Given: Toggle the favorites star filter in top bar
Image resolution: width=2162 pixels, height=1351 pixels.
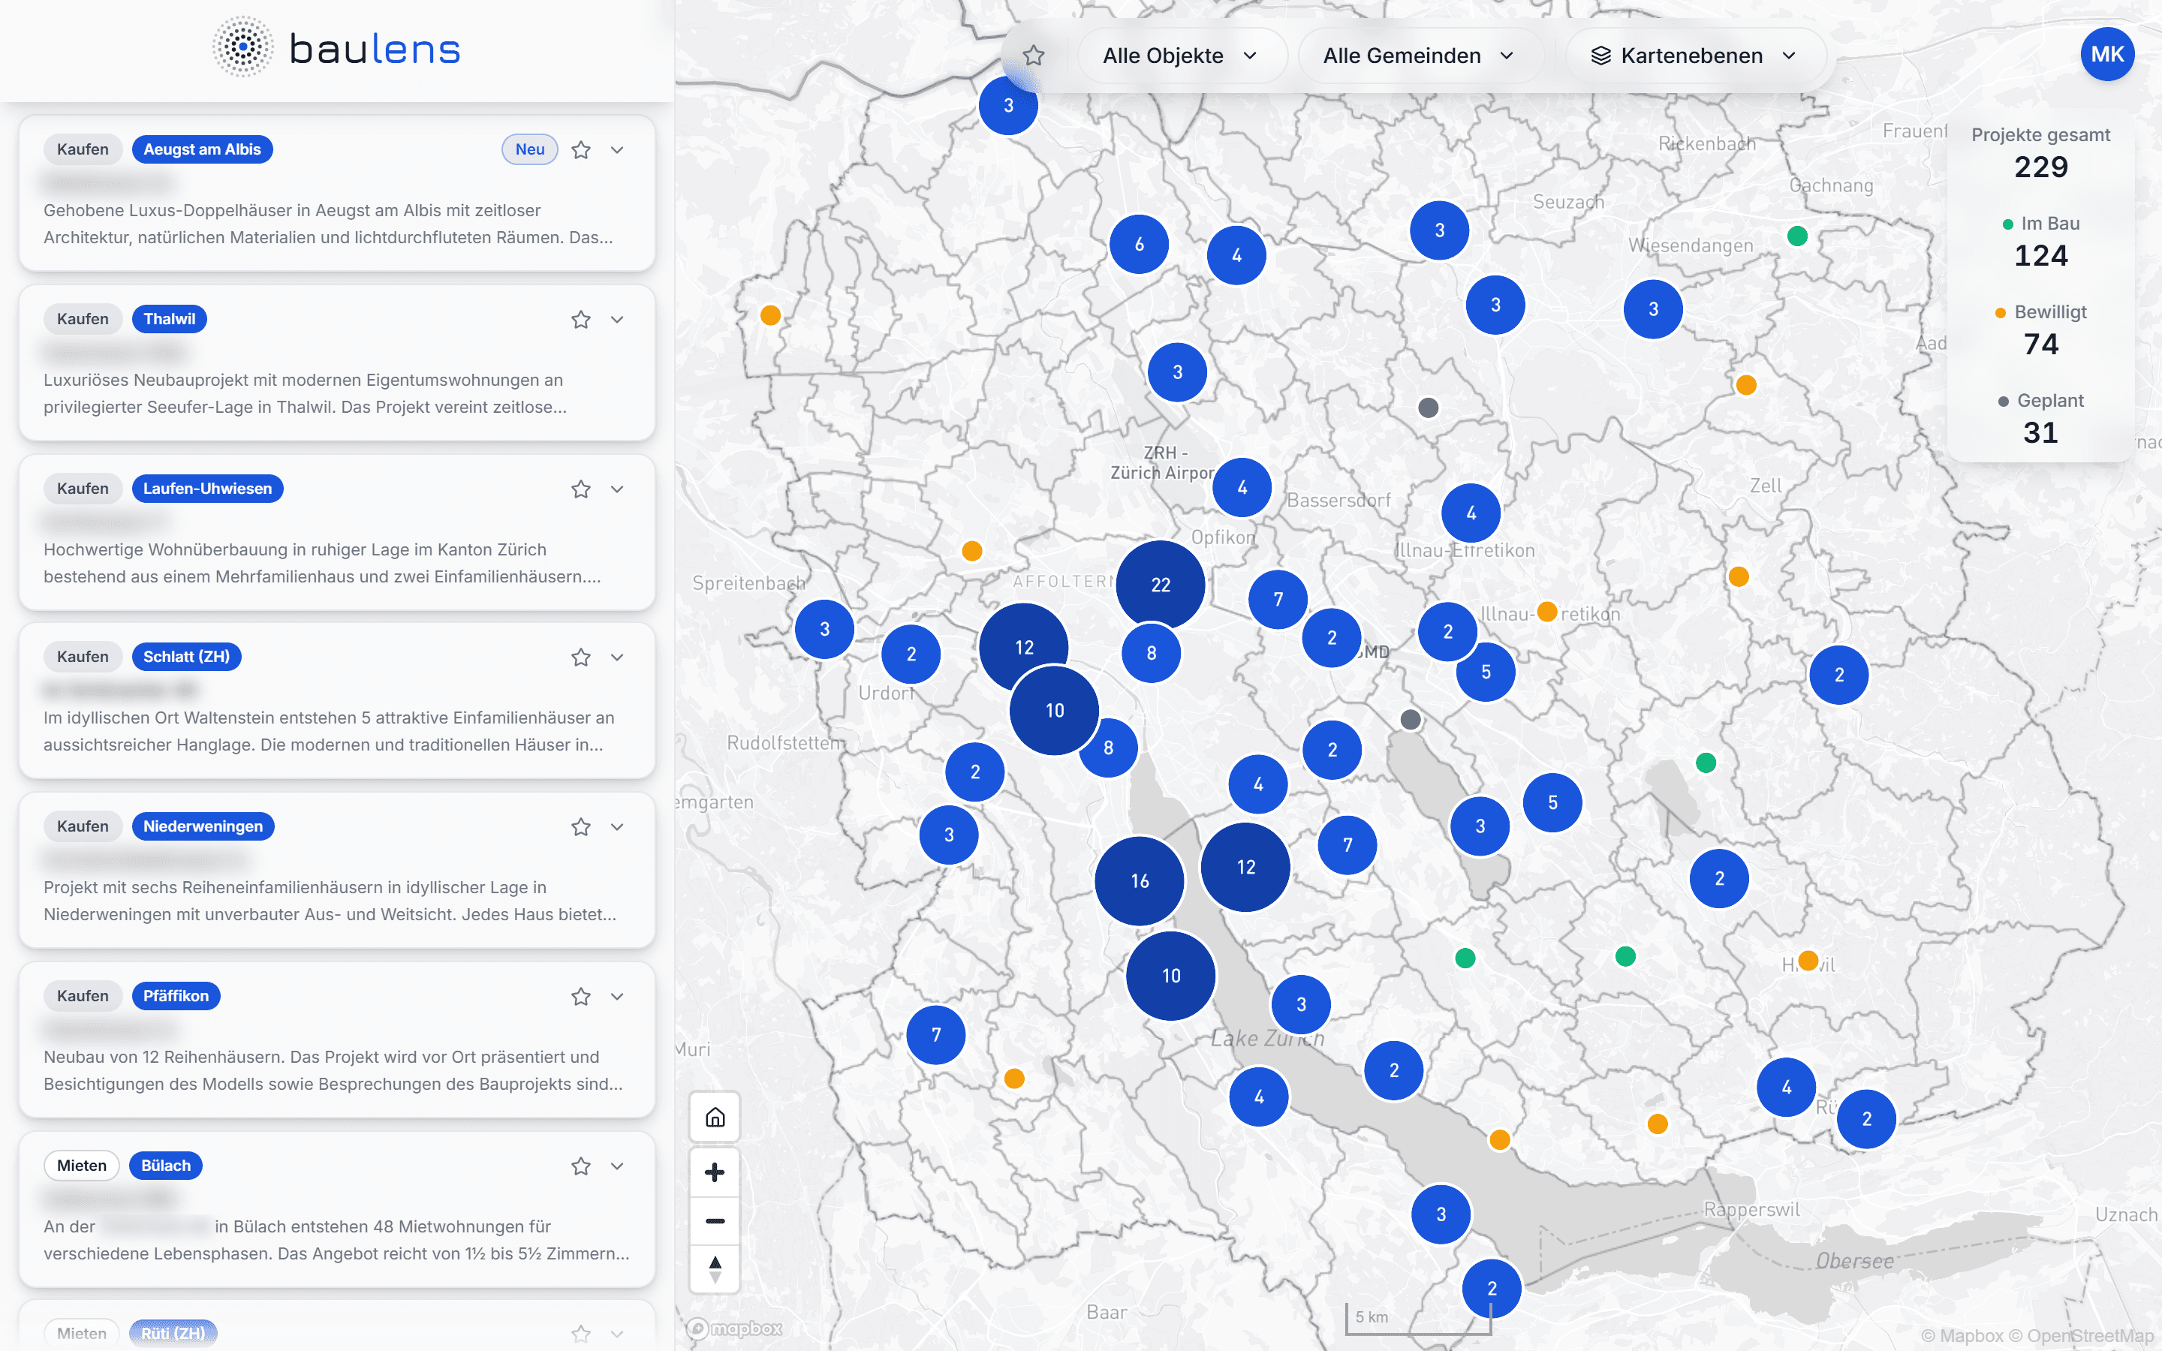Looking at the screenshot, I should [x=1034, y=56].
